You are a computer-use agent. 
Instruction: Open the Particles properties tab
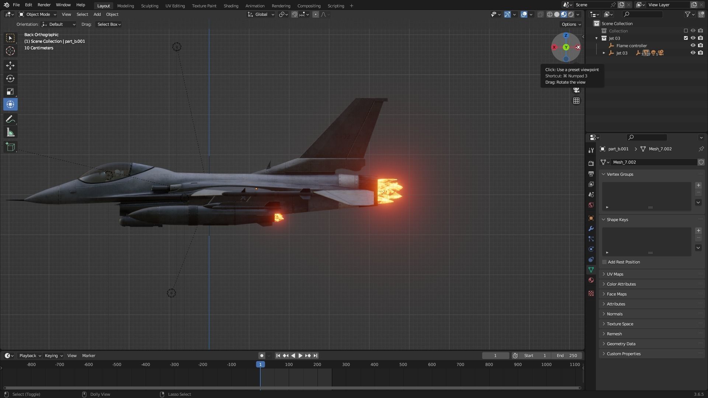tap(591, 239)
